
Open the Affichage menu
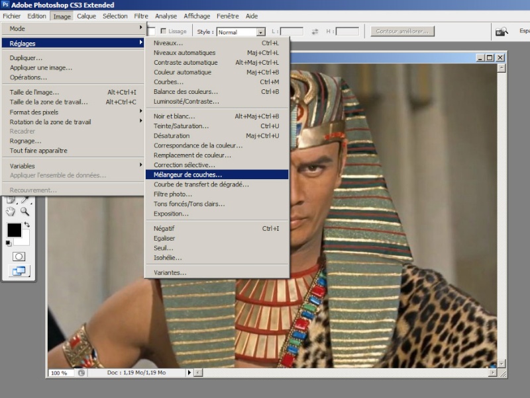(x=197, y=16)
